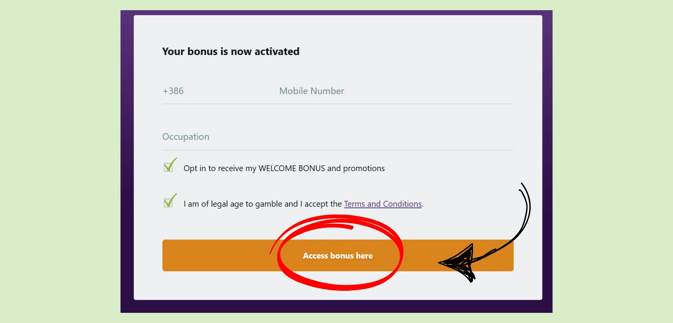Click the 'Opt in to receive my WELCOME BONUS' label
The height and width of the screenshot is (323, 673).
point(254,168)
